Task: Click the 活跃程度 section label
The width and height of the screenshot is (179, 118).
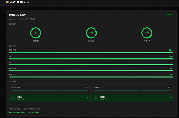Action: coord(12,24)
